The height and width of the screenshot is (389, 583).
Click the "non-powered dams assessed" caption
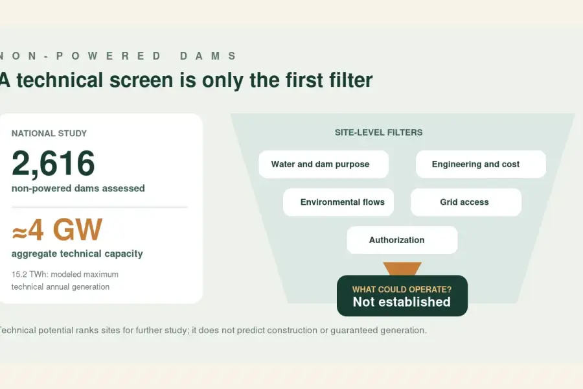tap(78, 189)
